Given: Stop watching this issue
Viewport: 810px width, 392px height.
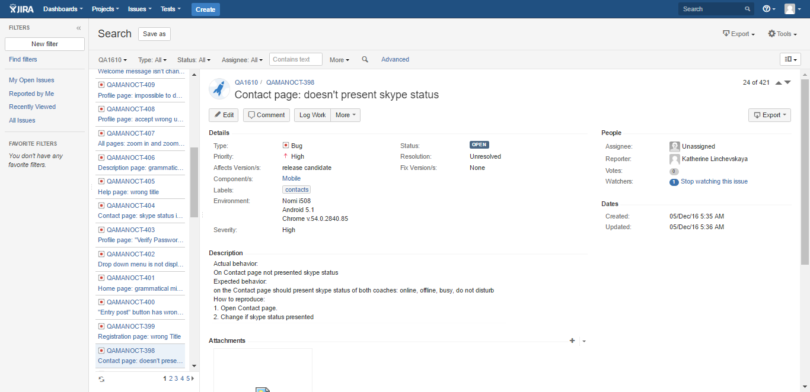Looking at the screenshot, I should (715, 181).
